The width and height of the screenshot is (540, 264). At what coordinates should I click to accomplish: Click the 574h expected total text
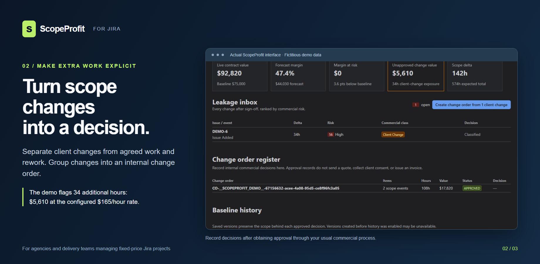tap(469, 84)
